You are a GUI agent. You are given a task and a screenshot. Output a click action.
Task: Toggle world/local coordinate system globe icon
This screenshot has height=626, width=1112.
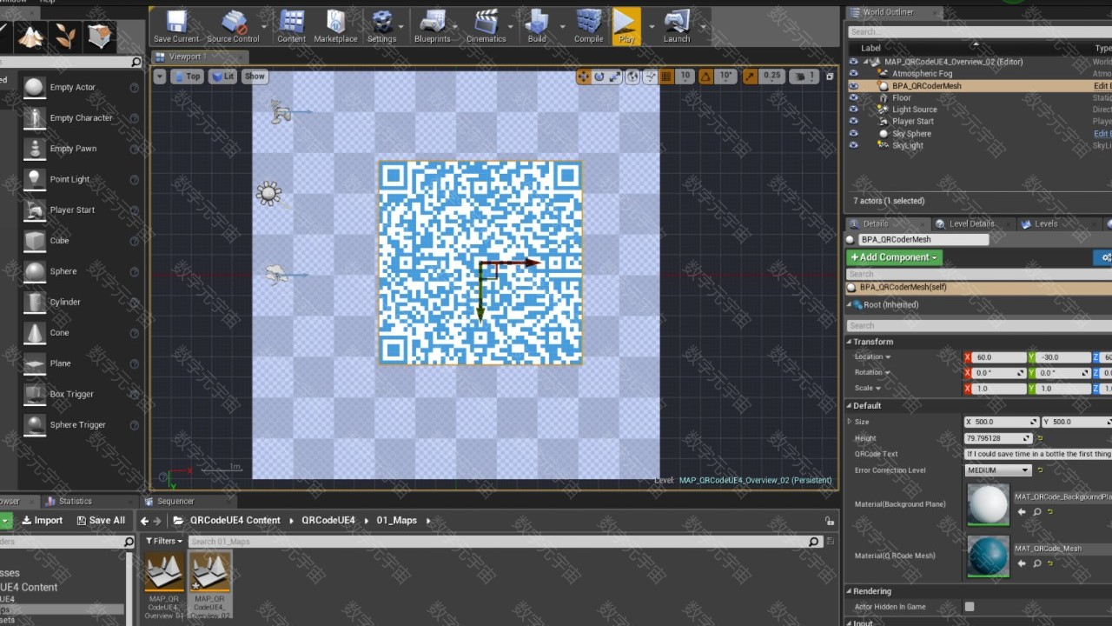(x=633, y=77)
